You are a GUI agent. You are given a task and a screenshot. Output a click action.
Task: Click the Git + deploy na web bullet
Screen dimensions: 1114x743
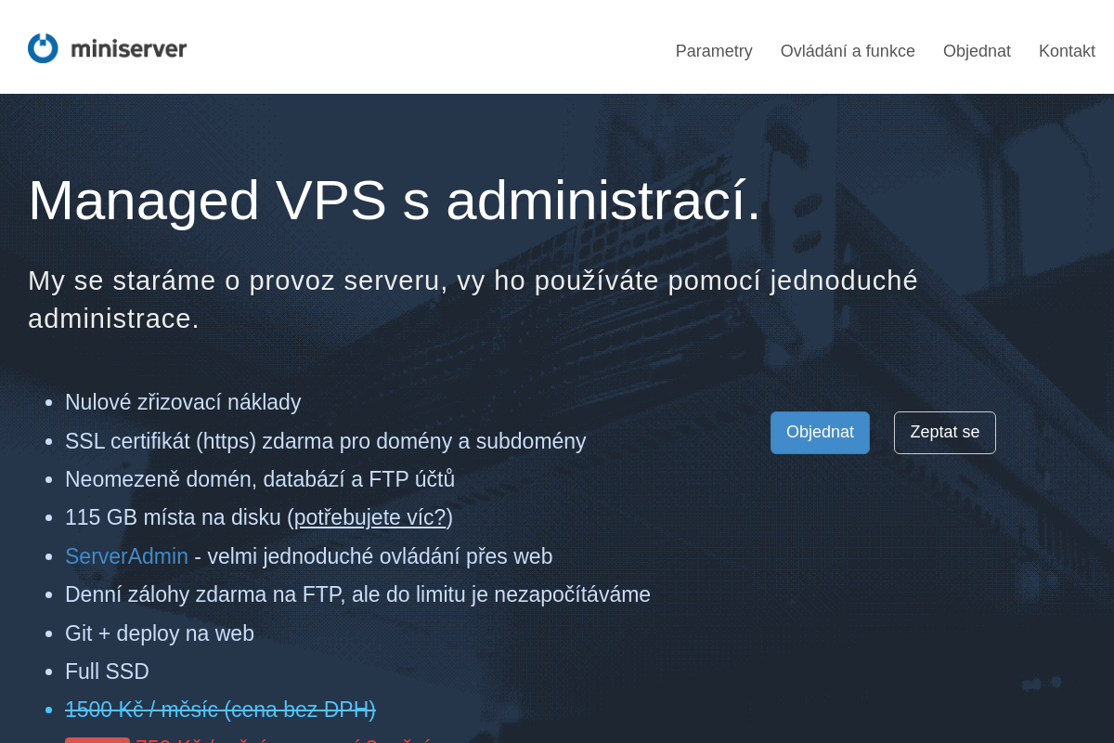[159, 632]
